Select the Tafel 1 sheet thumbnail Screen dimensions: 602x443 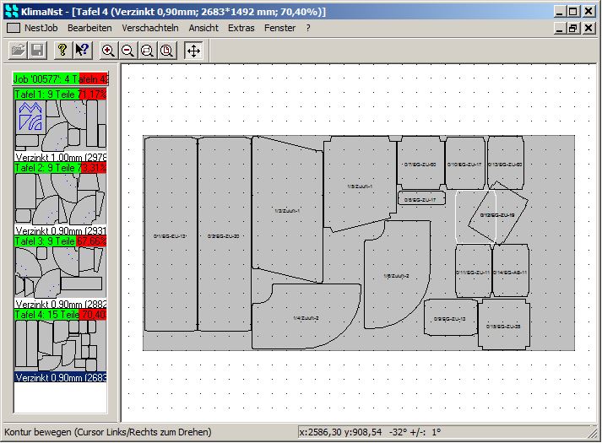click(x=59, y=126)
